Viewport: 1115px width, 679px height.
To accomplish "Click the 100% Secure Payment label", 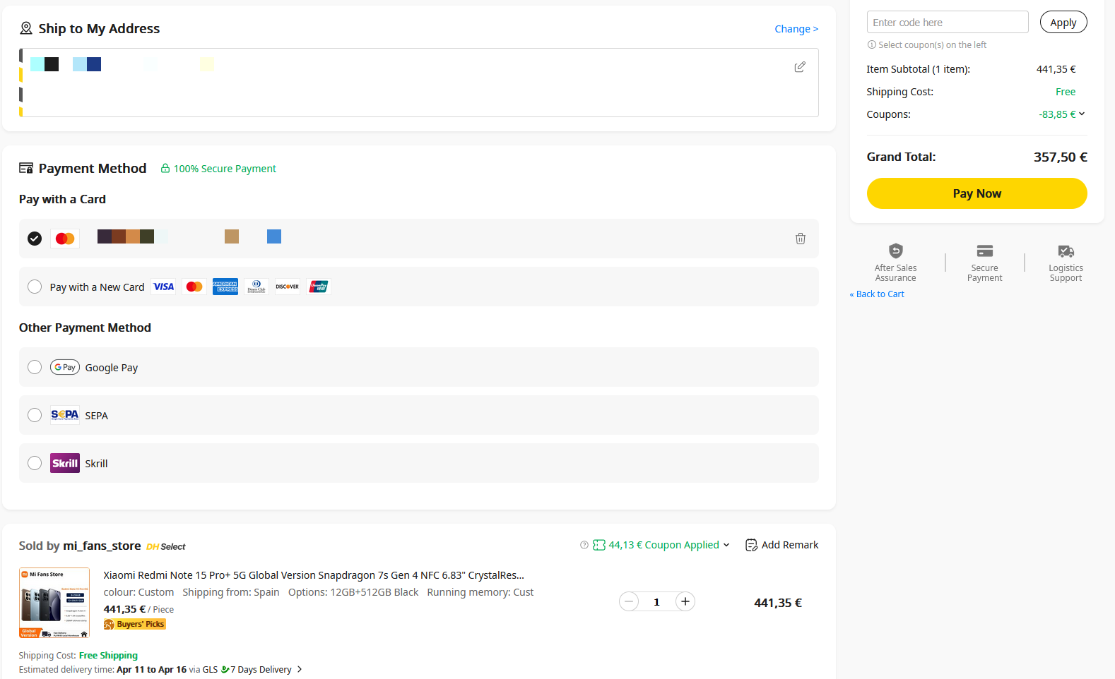I will (225, 169).
